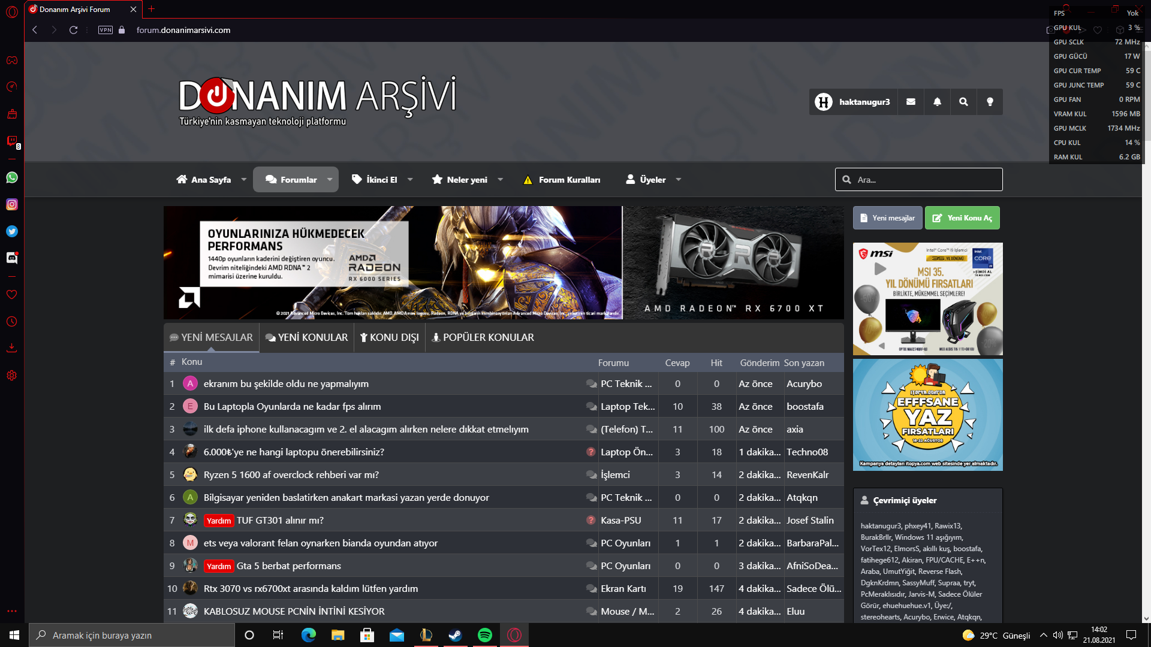Open the inbox envelope icon
1151x647 pixels.
point(911,102)
